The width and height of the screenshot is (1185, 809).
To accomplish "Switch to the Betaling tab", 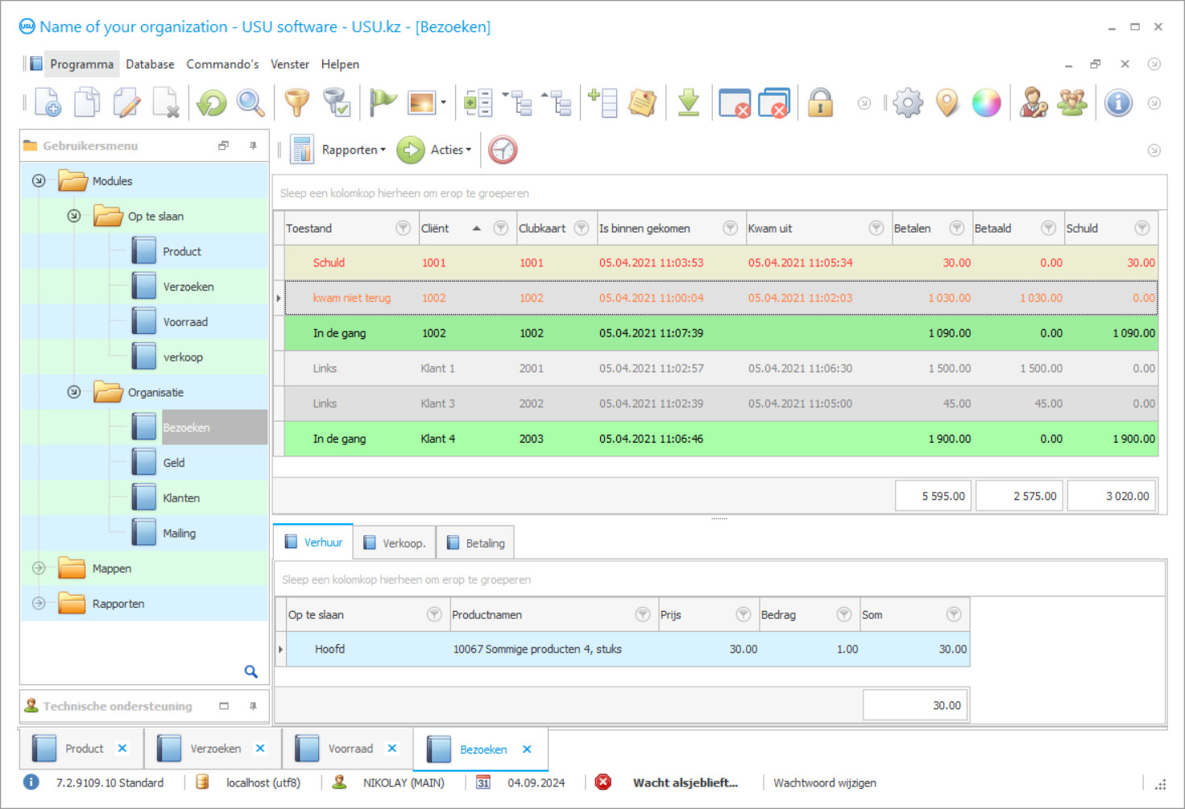I will (476, 543).
